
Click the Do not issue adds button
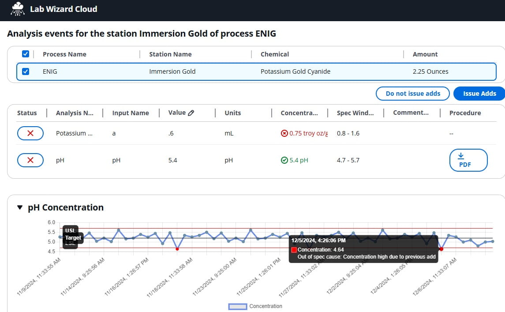412,94
